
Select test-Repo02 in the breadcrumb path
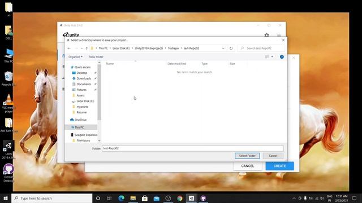[191, 48]
